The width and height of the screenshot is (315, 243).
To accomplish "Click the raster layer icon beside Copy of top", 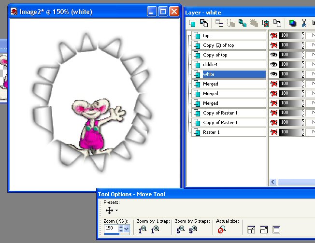I will tap(197, 55).
